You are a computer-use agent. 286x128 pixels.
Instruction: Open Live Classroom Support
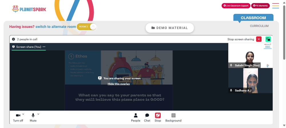[x=236, y=6]
